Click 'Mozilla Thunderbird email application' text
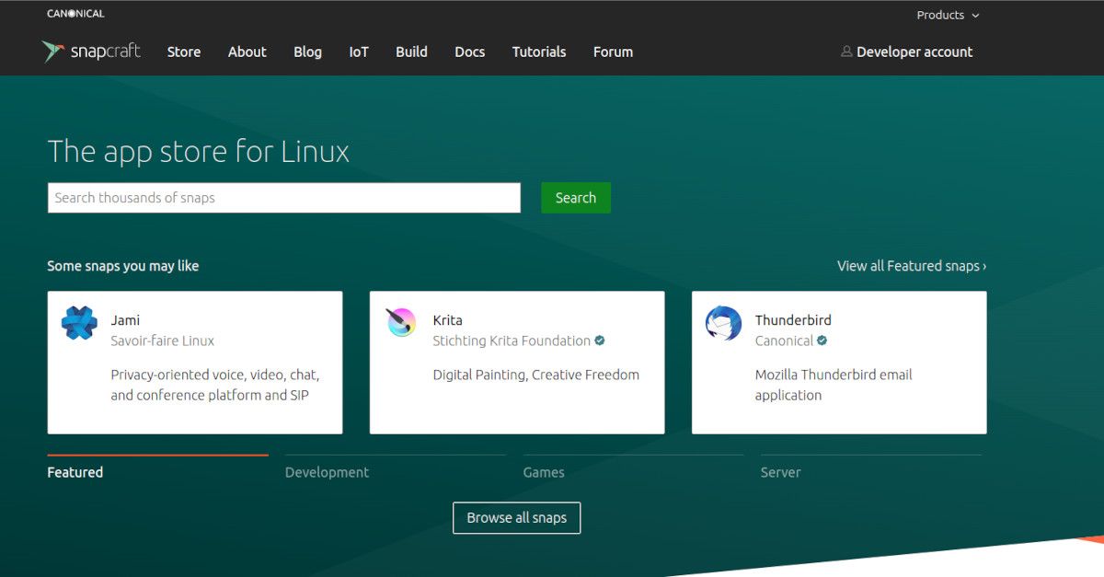 coord(834,385)
